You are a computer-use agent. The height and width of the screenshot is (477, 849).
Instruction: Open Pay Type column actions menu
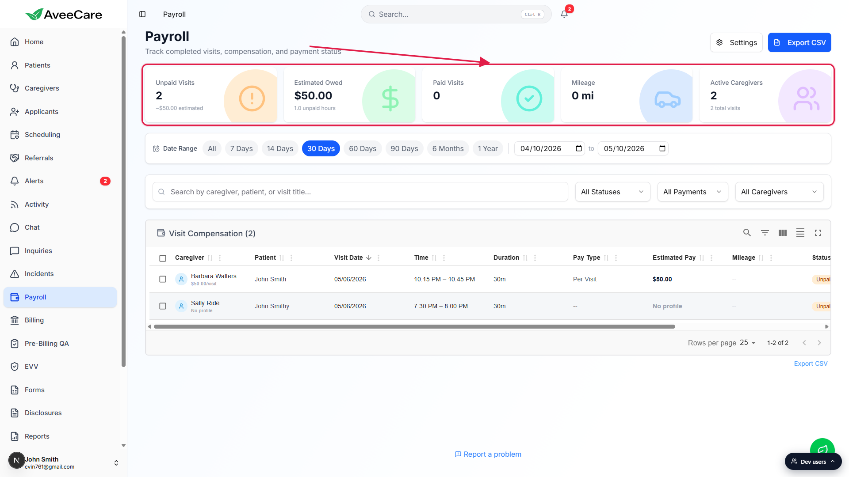(x=616, y=258)
